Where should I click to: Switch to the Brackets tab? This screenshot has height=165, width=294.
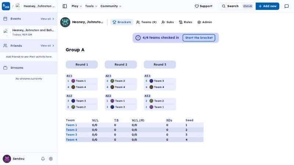(x=122, y=22)
